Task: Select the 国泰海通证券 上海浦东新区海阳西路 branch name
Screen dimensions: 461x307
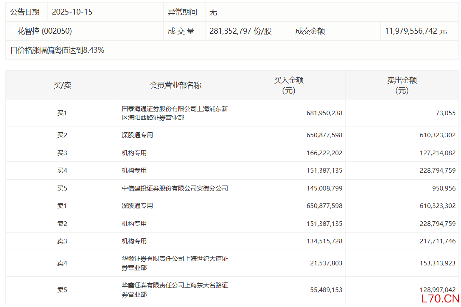Action: pos(175,113)
